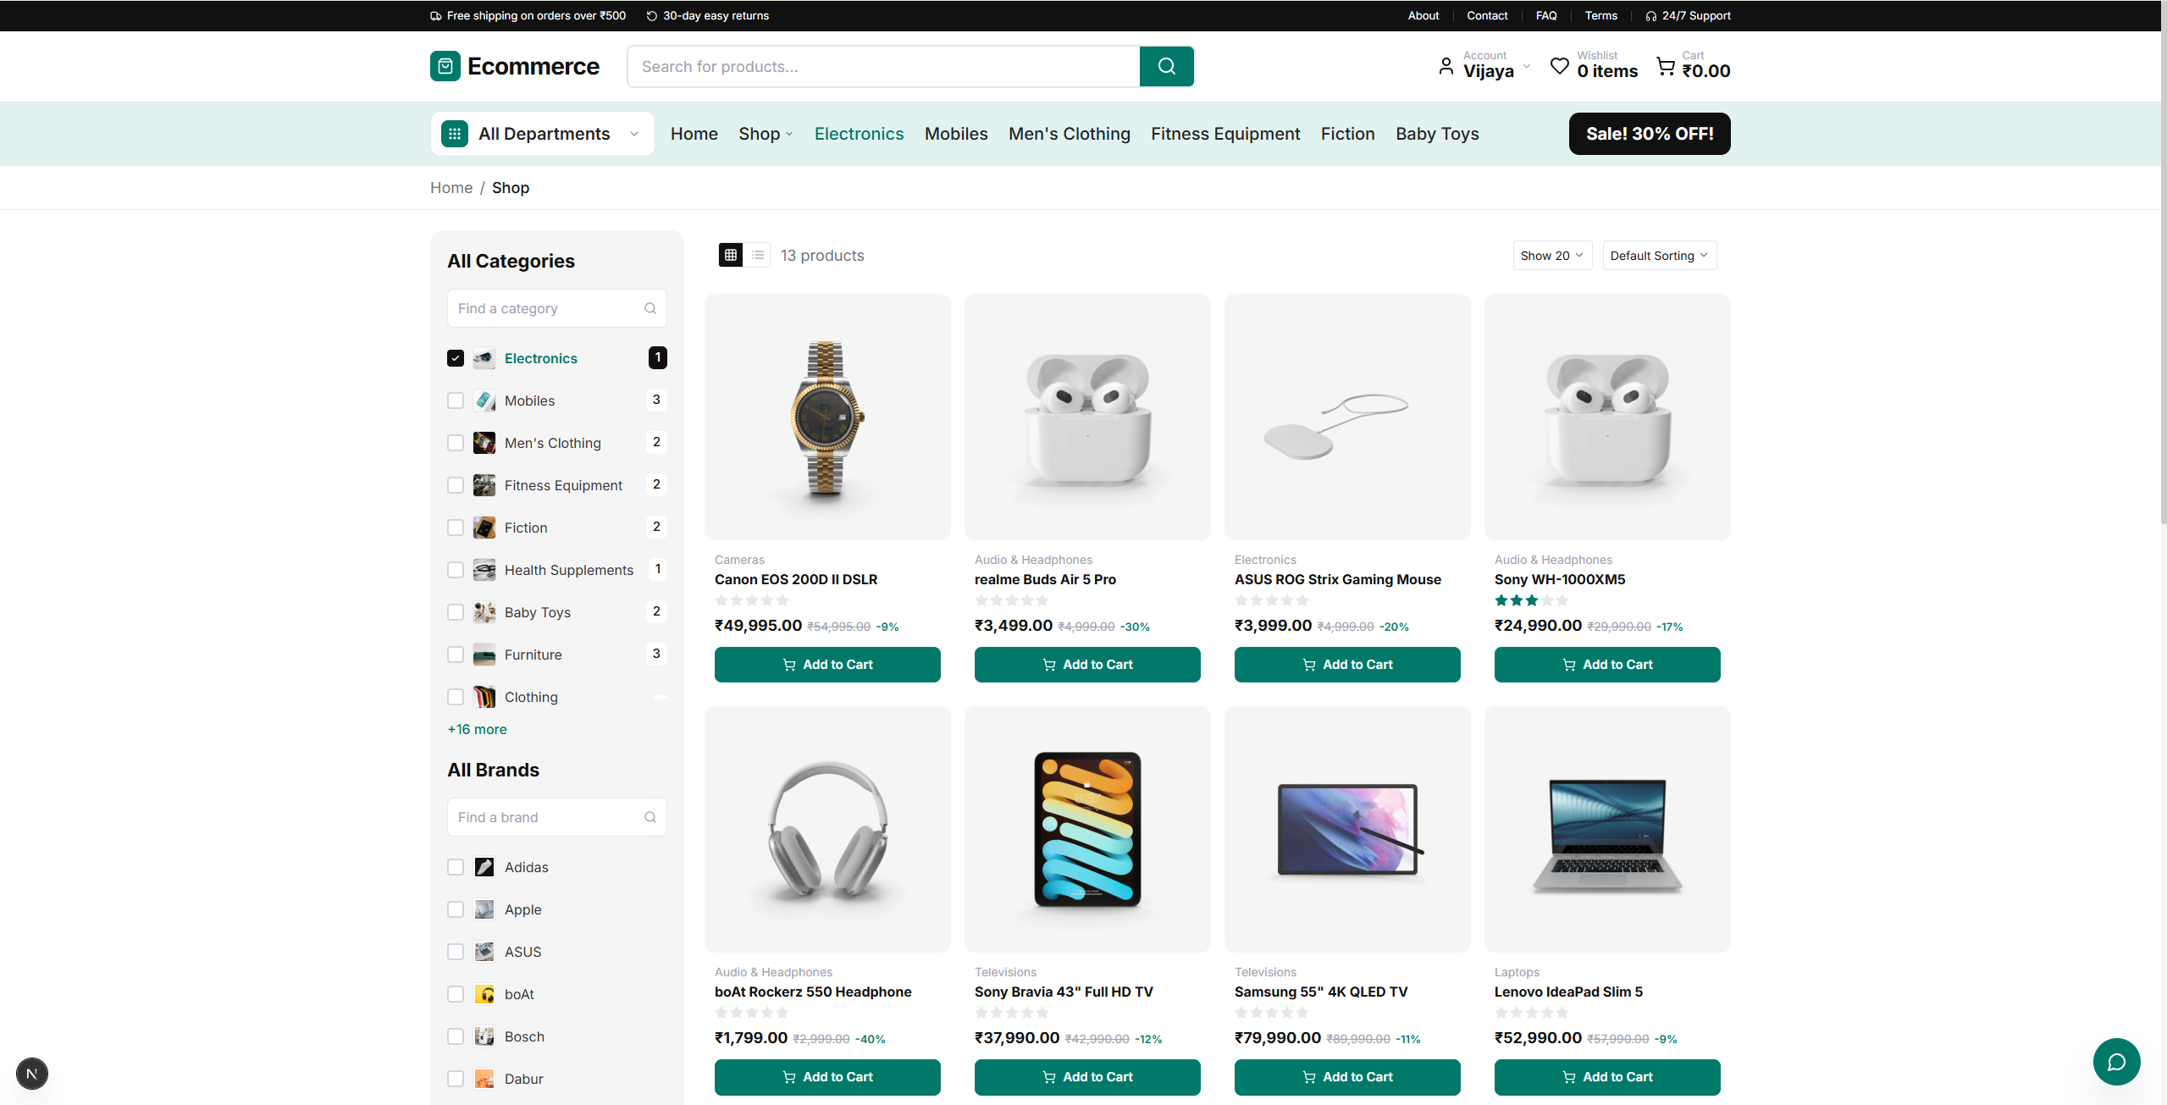Open the Fitness Equipment nav item
Image resolution: width=2167 pixels, height=1105 pixels.
coord(1225,134)
